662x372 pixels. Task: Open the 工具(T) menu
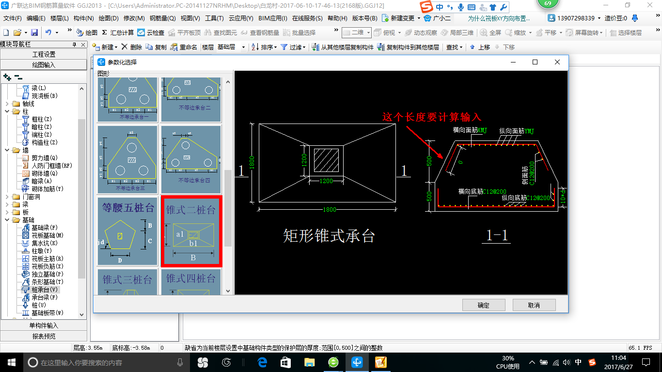click(214, 18)
